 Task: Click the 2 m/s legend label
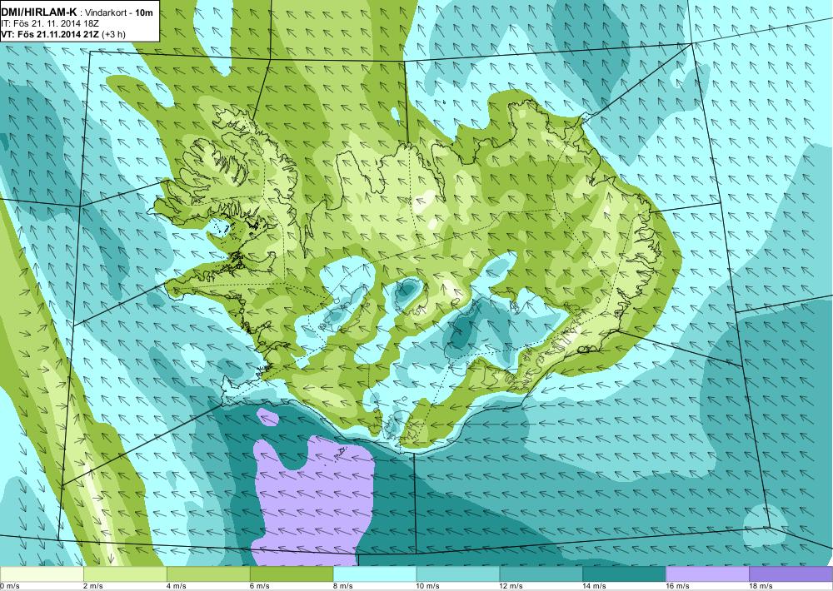93,586
